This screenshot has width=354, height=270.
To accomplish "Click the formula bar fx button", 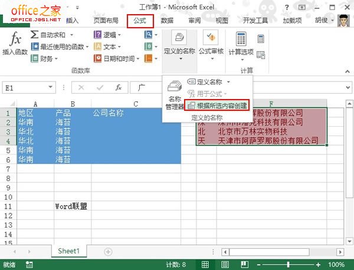I will coord(119,87).
